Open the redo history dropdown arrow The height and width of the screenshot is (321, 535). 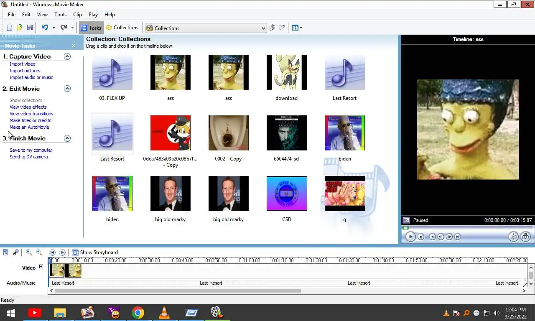(x=72, y=28)
